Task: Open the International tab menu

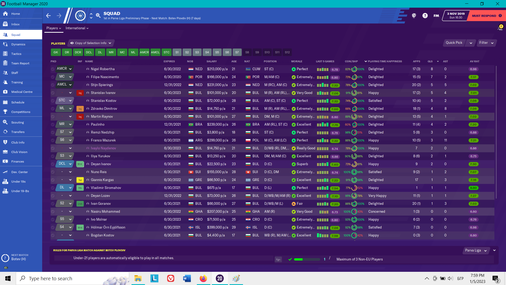Action: coord(77,28)
